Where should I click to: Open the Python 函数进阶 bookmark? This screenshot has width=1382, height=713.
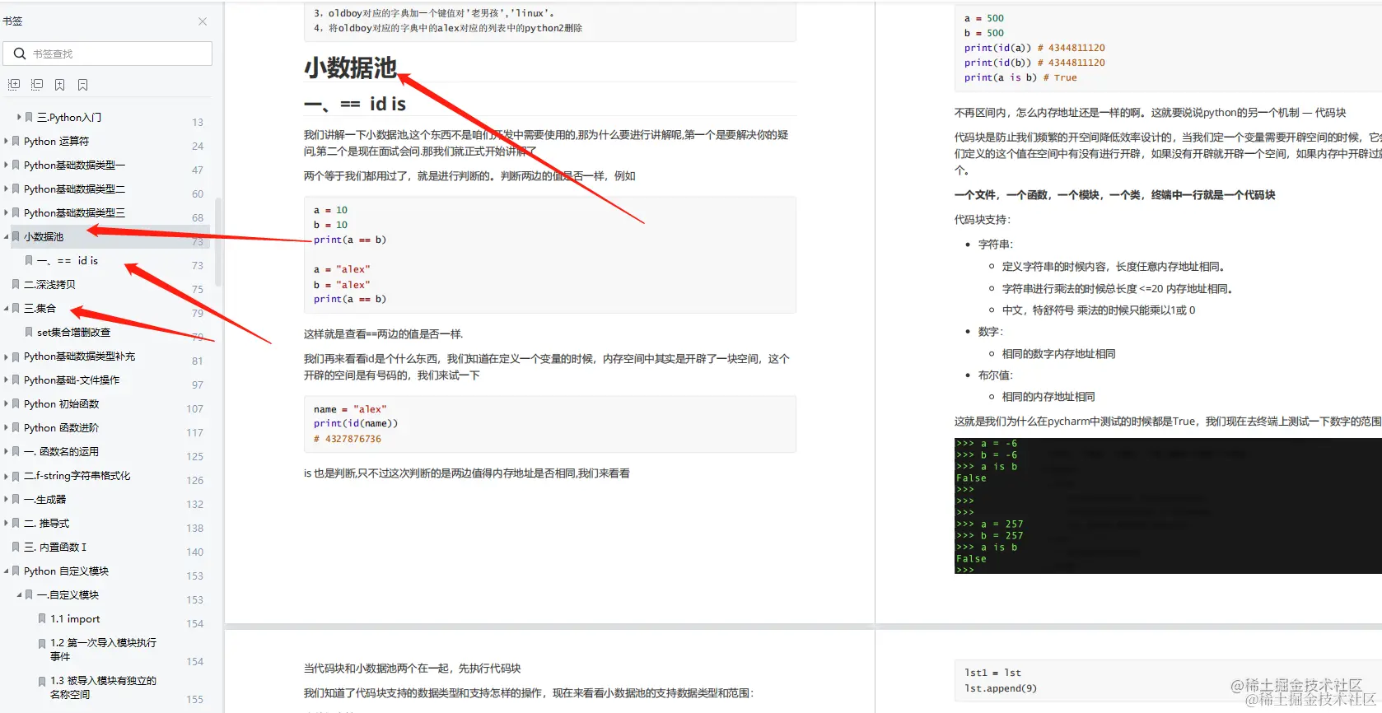coord(61,428)
